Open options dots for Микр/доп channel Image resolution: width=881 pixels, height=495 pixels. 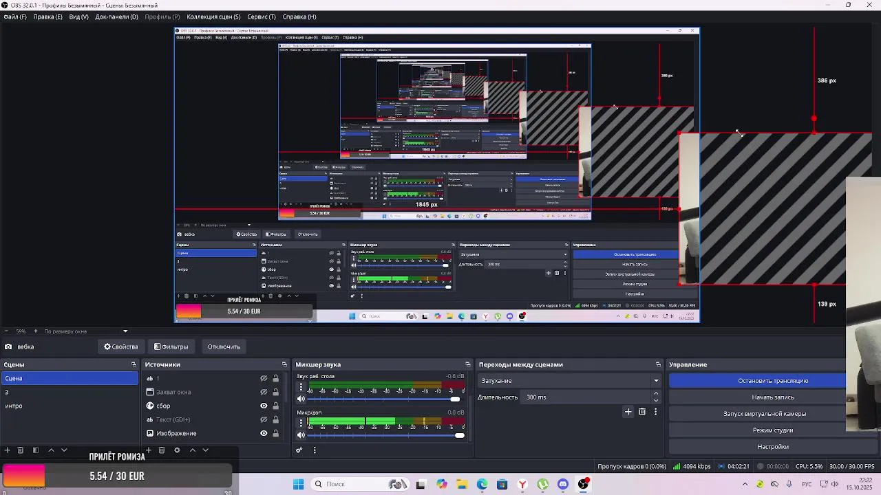coord(301,423)
